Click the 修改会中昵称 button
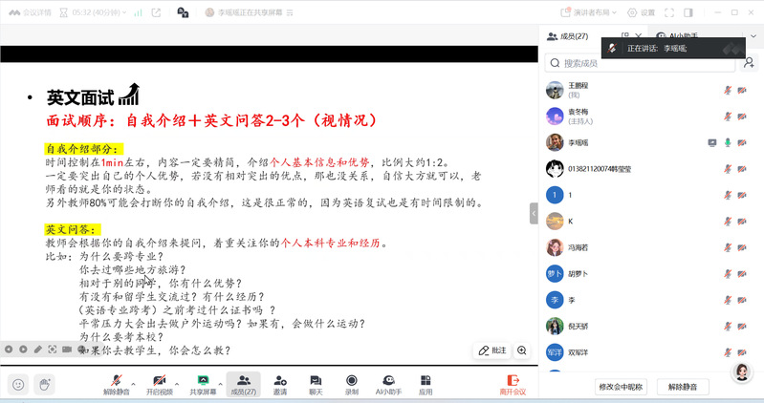The image size is (764, 403). [622, 387]
